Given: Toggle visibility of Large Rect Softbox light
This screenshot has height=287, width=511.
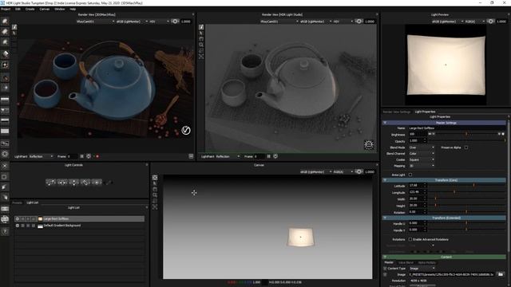Looking at the screenshot, I should [x=18, y=219].
